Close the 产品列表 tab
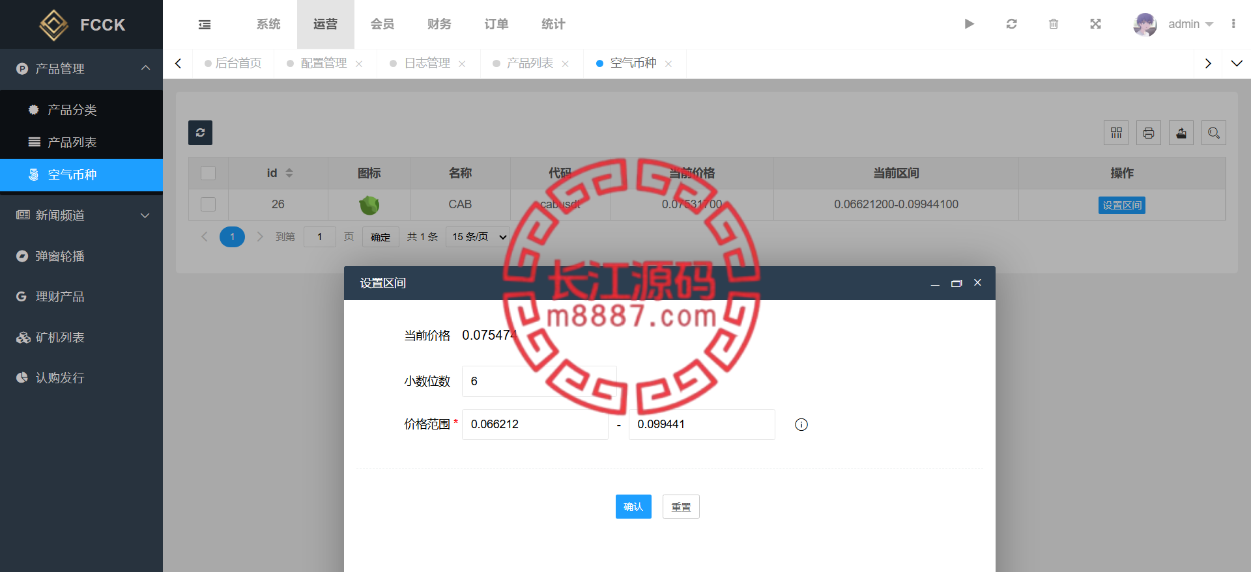Screen dimensions: 1251x572 (x=565, y=64)
